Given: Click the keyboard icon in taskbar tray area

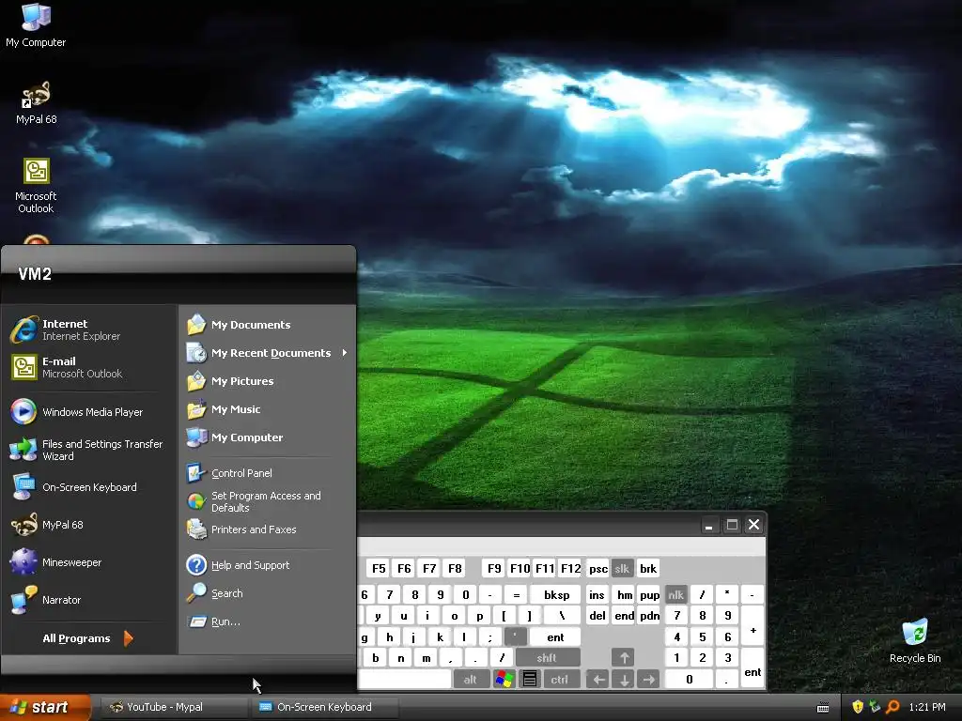Looking at the screenshot, I should click(x=823, y=708).
